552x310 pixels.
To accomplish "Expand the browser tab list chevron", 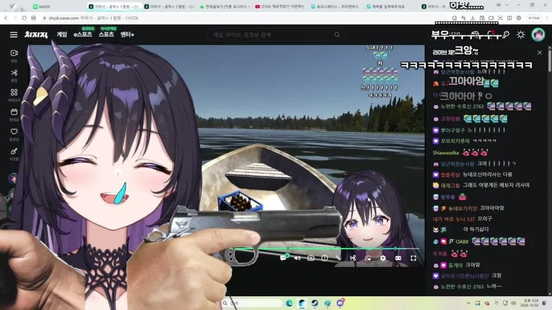I will point(507,5).
